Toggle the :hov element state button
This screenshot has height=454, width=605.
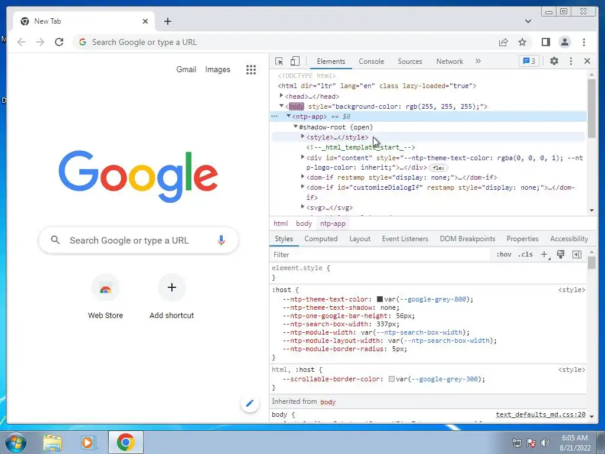point(504,254)
